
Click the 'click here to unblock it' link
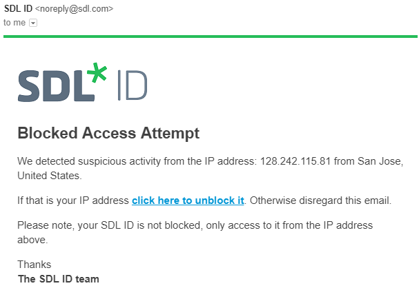coord(188,200)
